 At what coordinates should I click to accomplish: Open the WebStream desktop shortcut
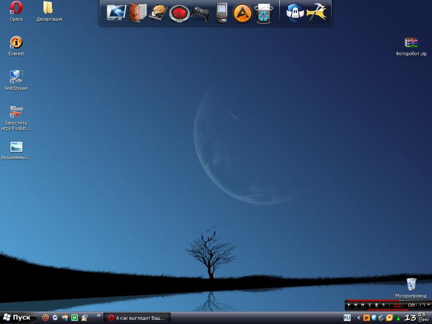click(16, 77)
